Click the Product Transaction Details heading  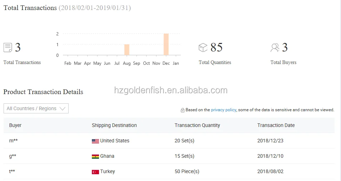tap(43, 92)
